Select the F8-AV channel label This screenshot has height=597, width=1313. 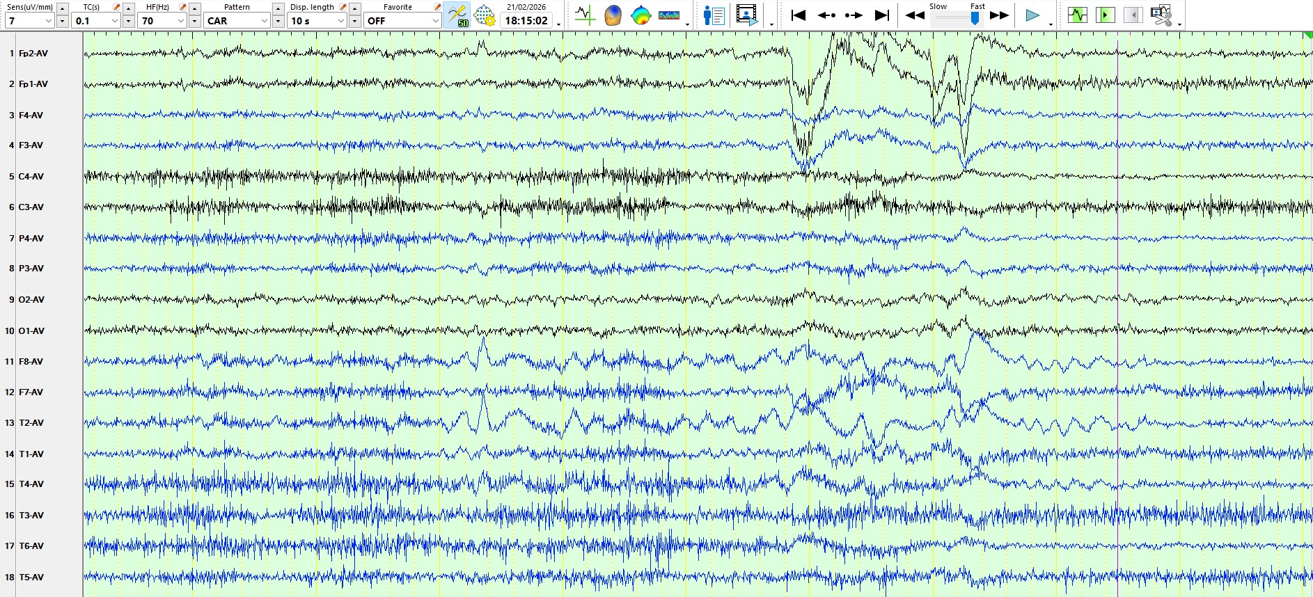[31, 362]
